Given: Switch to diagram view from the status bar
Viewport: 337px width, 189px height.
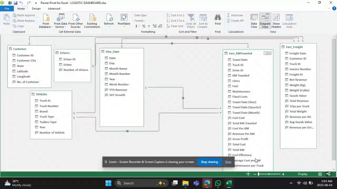Looking at the screenshot, I should tap(328, 174).
